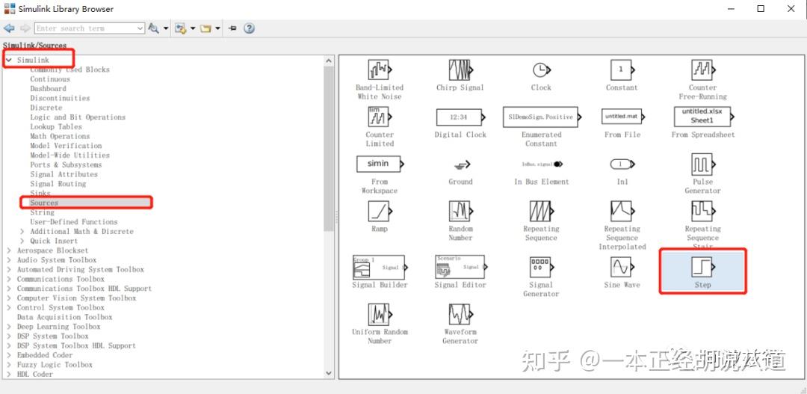Select the Enumerated Constant block
This screenshot has width=807, height=394.
point(542,117)
